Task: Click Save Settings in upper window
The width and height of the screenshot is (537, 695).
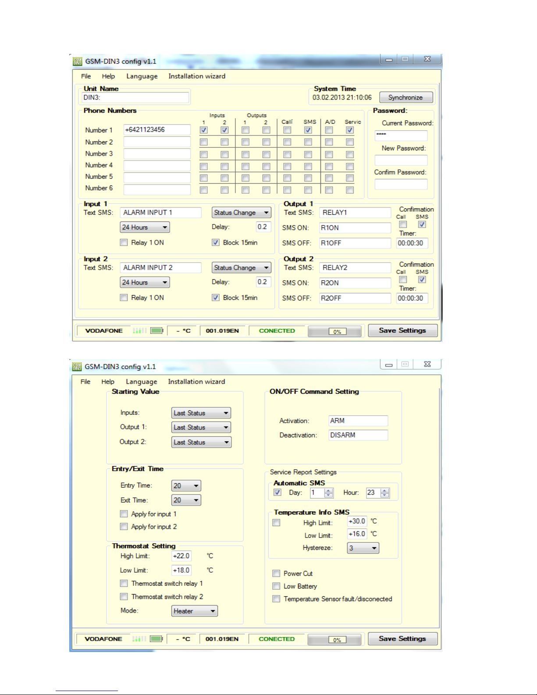Action: 402,331
